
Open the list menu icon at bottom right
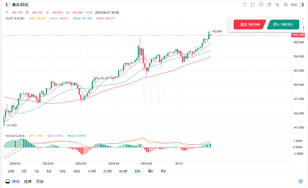point(301,181)
